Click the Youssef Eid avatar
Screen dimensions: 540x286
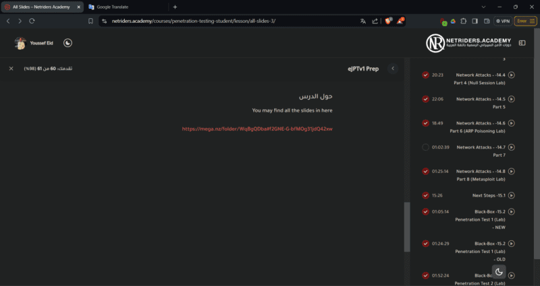click(20, 43)
